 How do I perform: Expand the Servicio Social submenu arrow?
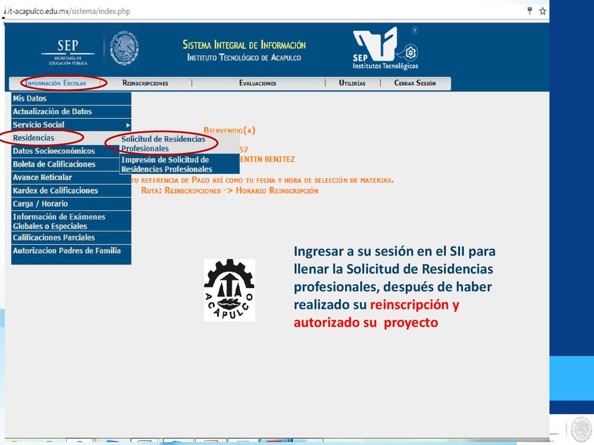click(x=128, y=125)
